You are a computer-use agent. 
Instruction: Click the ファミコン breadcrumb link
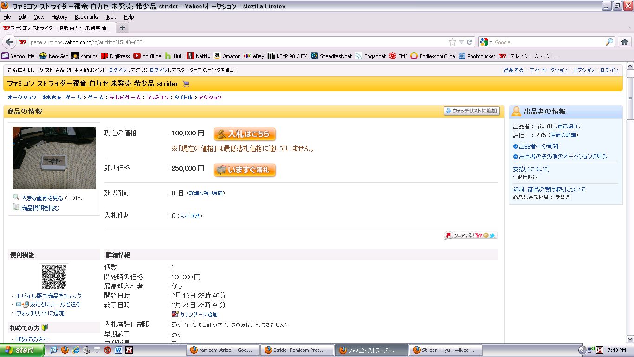coord(158,97)
